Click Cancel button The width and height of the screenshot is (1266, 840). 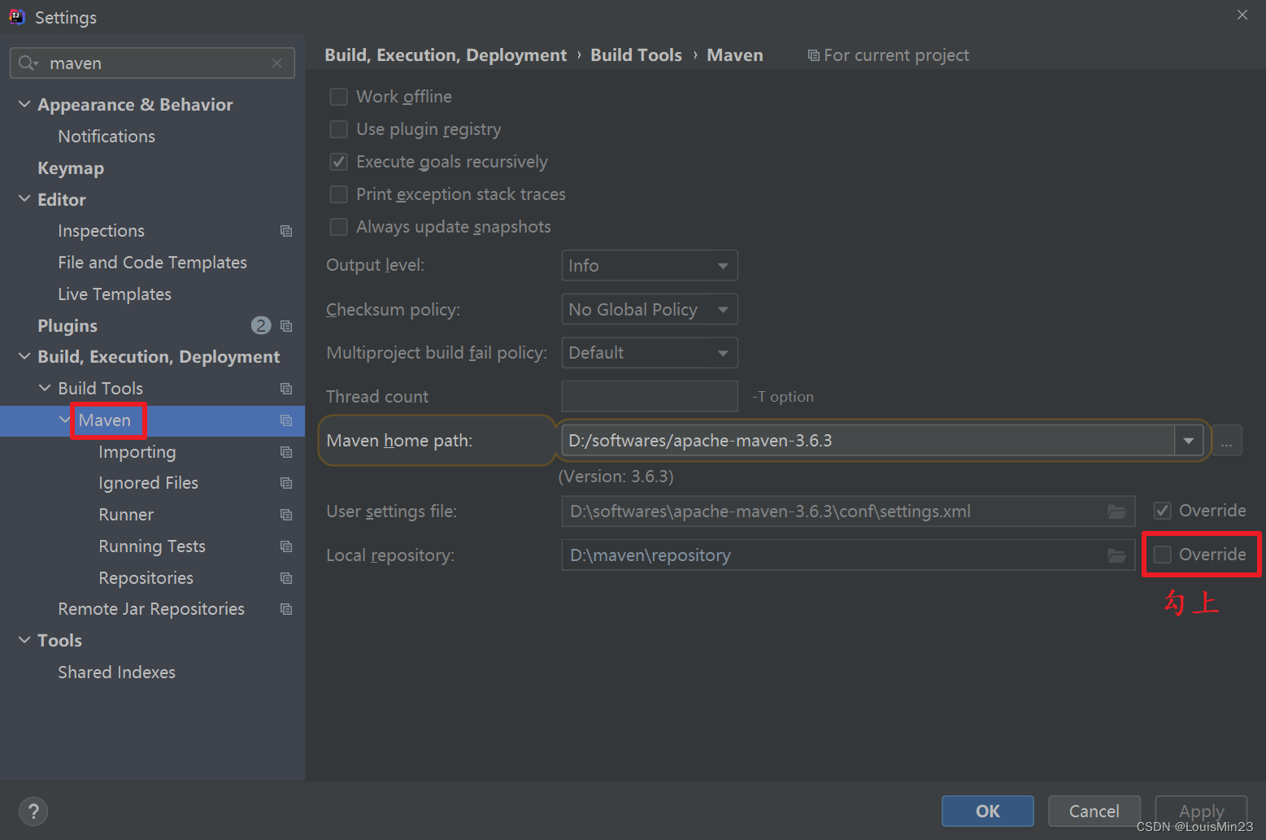1094,811
